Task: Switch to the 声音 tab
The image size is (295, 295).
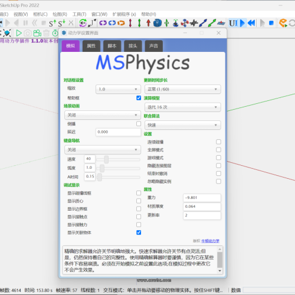Action: point(153,46)
